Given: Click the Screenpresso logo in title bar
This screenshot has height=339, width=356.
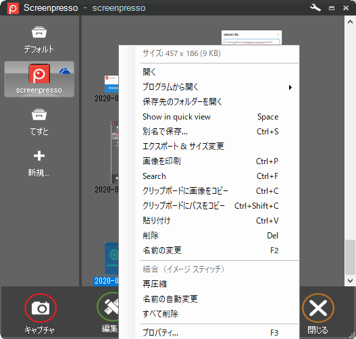Looking at the screenshot, I should [13, 8].
